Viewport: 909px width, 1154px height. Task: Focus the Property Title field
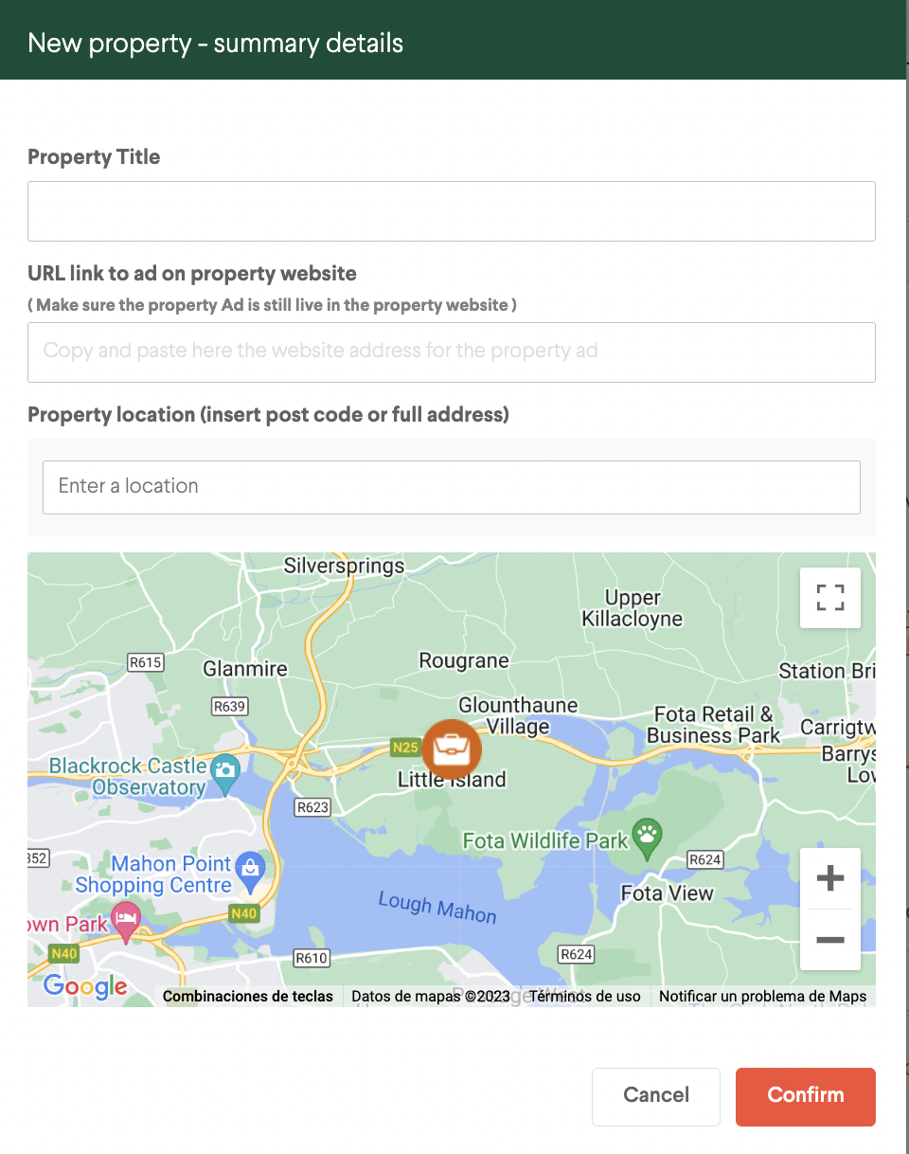pos(452,211)
